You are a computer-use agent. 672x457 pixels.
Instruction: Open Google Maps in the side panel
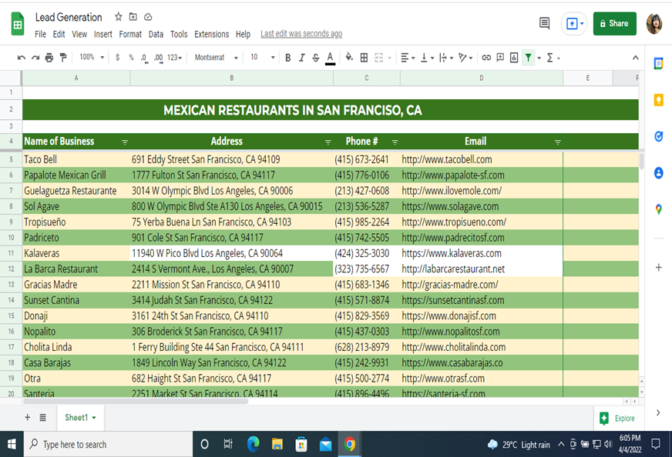[658, 208]
